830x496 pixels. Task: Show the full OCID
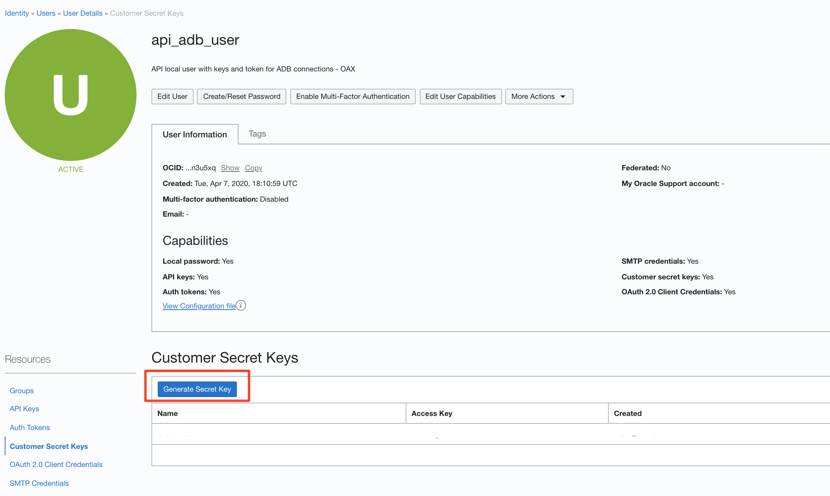coord(230,168)
